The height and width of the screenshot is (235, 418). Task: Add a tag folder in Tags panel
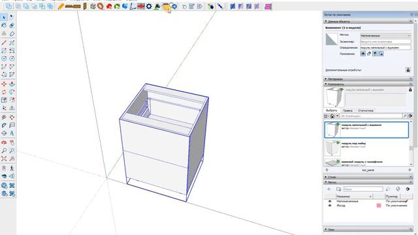point(338,189)
